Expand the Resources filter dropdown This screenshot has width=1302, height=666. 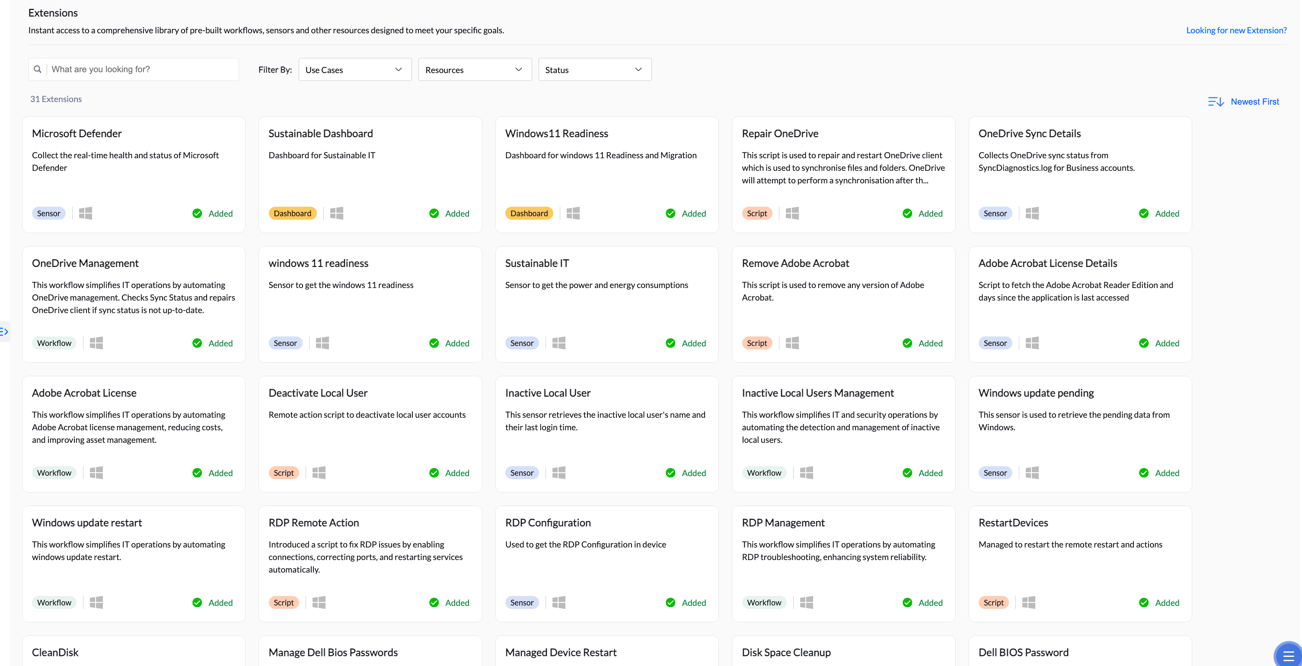click(x=475, y=70)
